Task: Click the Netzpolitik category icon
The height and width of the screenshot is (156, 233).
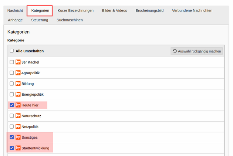Action: pos(18,126)
